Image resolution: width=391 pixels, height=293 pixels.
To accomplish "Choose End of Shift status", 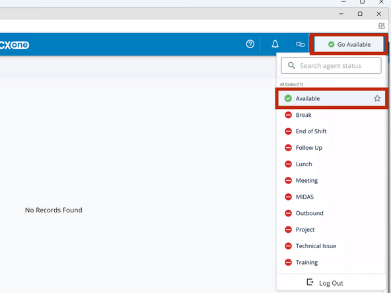I will (x=332, y=131).
